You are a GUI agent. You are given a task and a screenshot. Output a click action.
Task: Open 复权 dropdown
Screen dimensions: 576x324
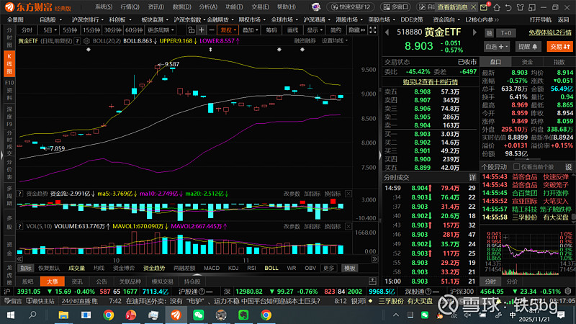pyautogui.click(x=228, y=30)
